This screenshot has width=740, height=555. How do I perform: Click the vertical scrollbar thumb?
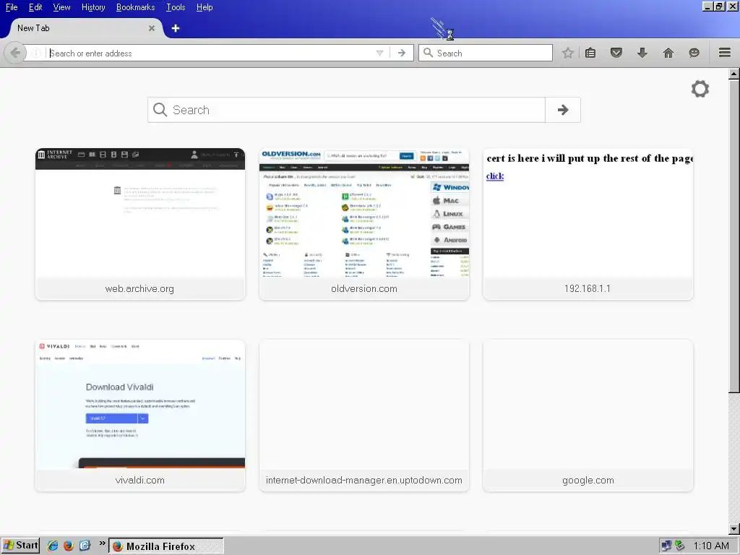(734, 236)
